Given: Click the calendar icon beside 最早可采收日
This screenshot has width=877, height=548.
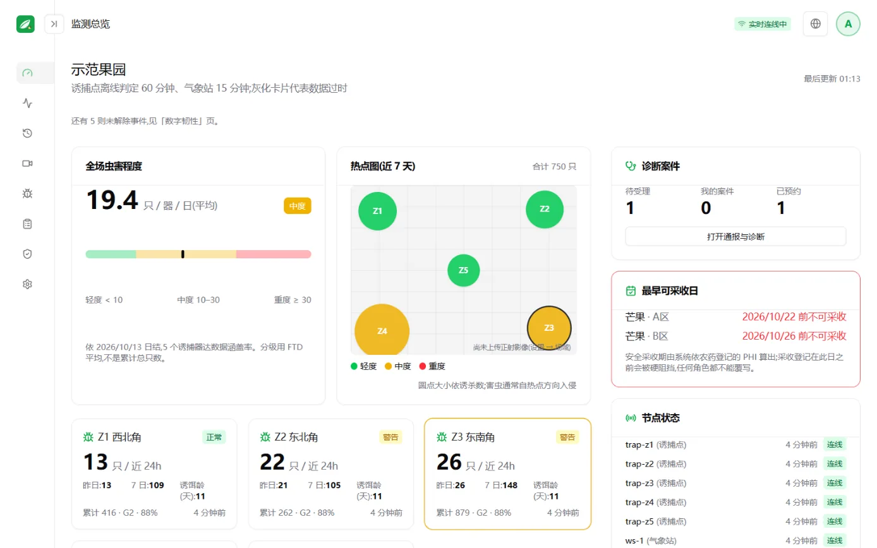Looking at the screenshot, I should (631, 291).
